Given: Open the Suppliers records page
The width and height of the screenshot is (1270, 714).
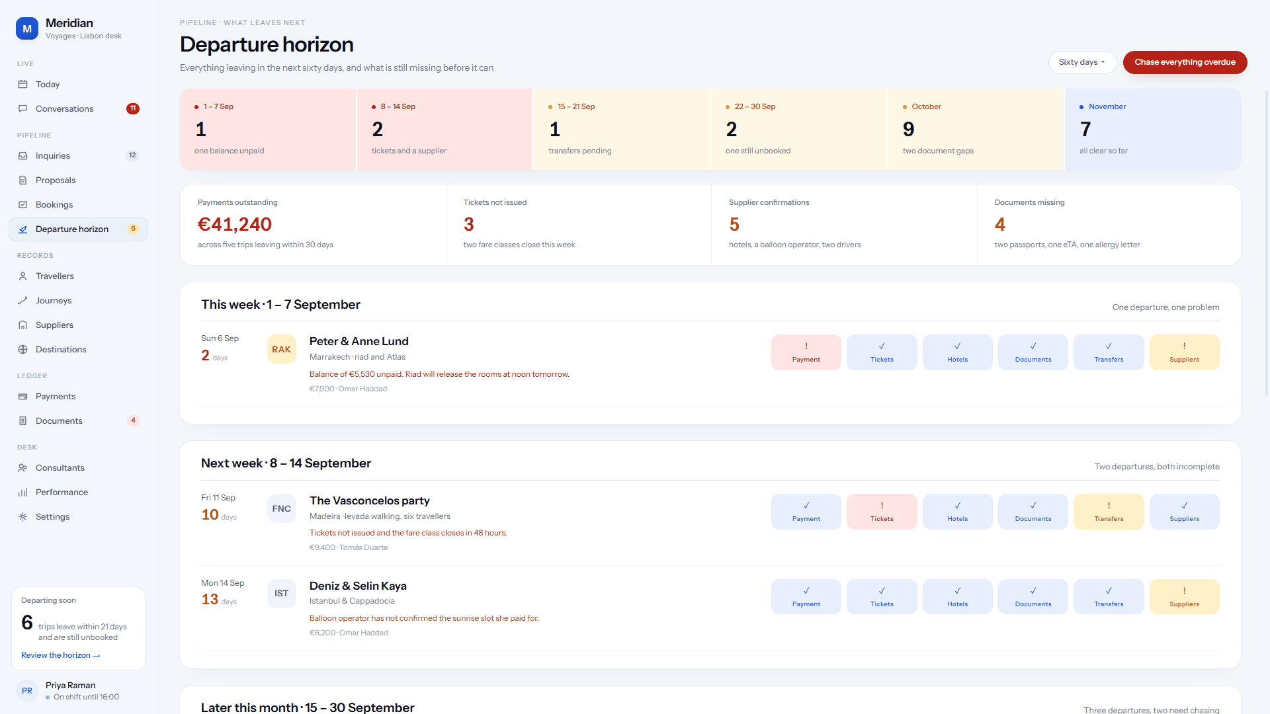Looking at the screenshot, I should [78, 325].
